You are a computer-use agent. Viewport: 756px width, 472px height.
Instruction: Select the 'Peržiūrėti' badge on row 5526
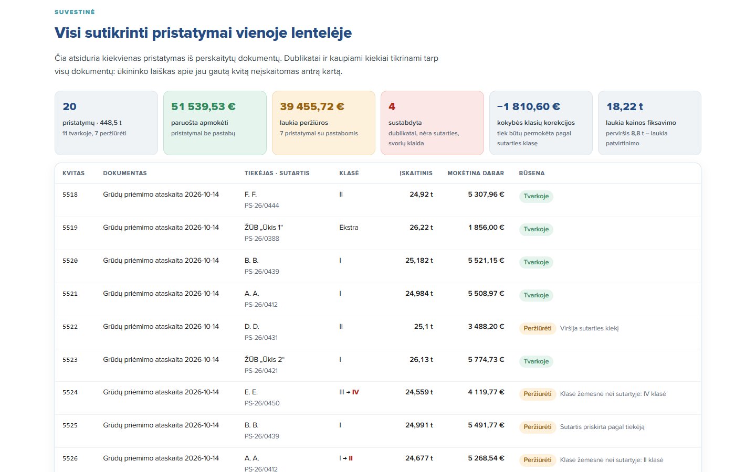pos(538,460)
